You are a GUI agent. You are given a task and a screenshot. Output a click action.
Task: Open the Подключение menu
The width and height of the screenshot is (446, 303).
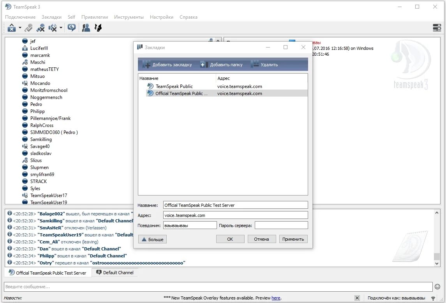[x=20, y=17]
